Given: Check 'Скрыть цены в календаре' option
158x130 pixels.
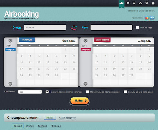Looking at the screenshot, I should pos(125,92).
